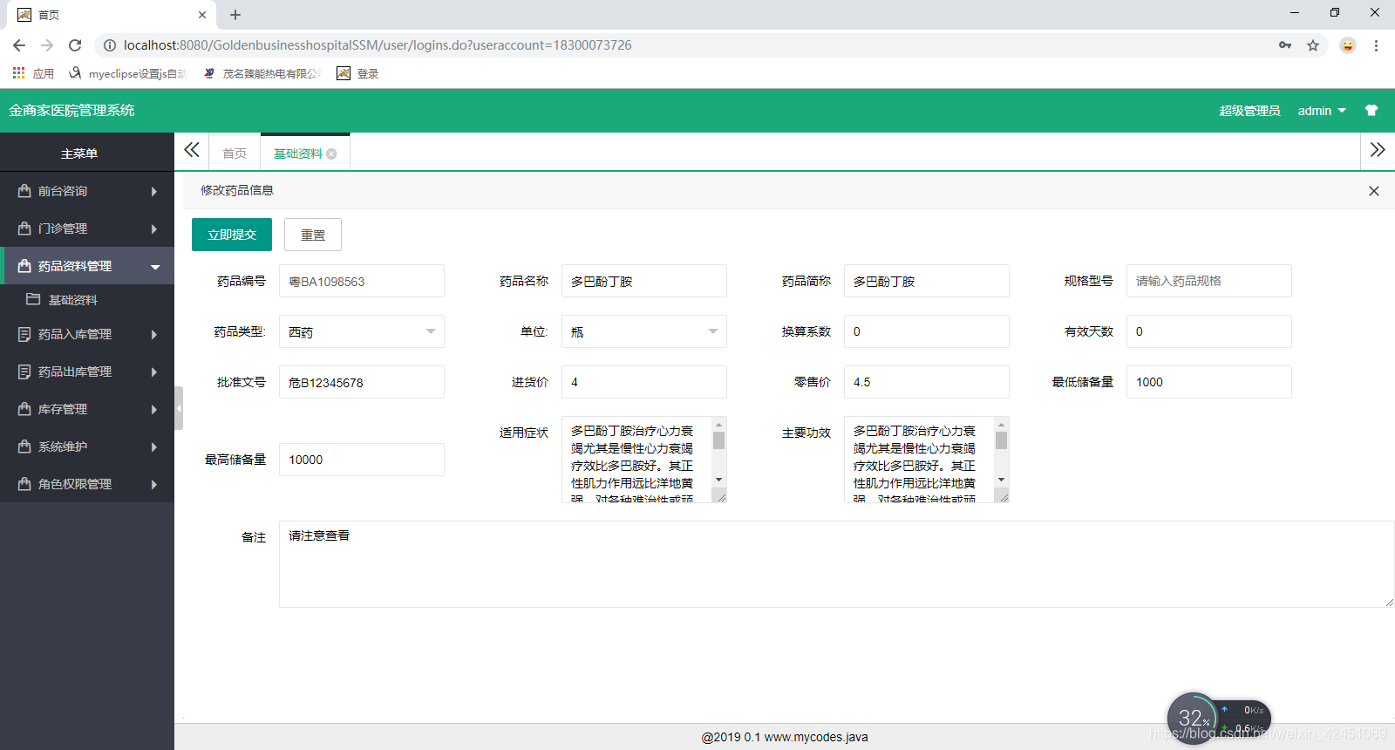Screen dimensions: 1395x750
Task: Click the 主要功效 scrollbar down arrow
Action: pos(1002,480)
